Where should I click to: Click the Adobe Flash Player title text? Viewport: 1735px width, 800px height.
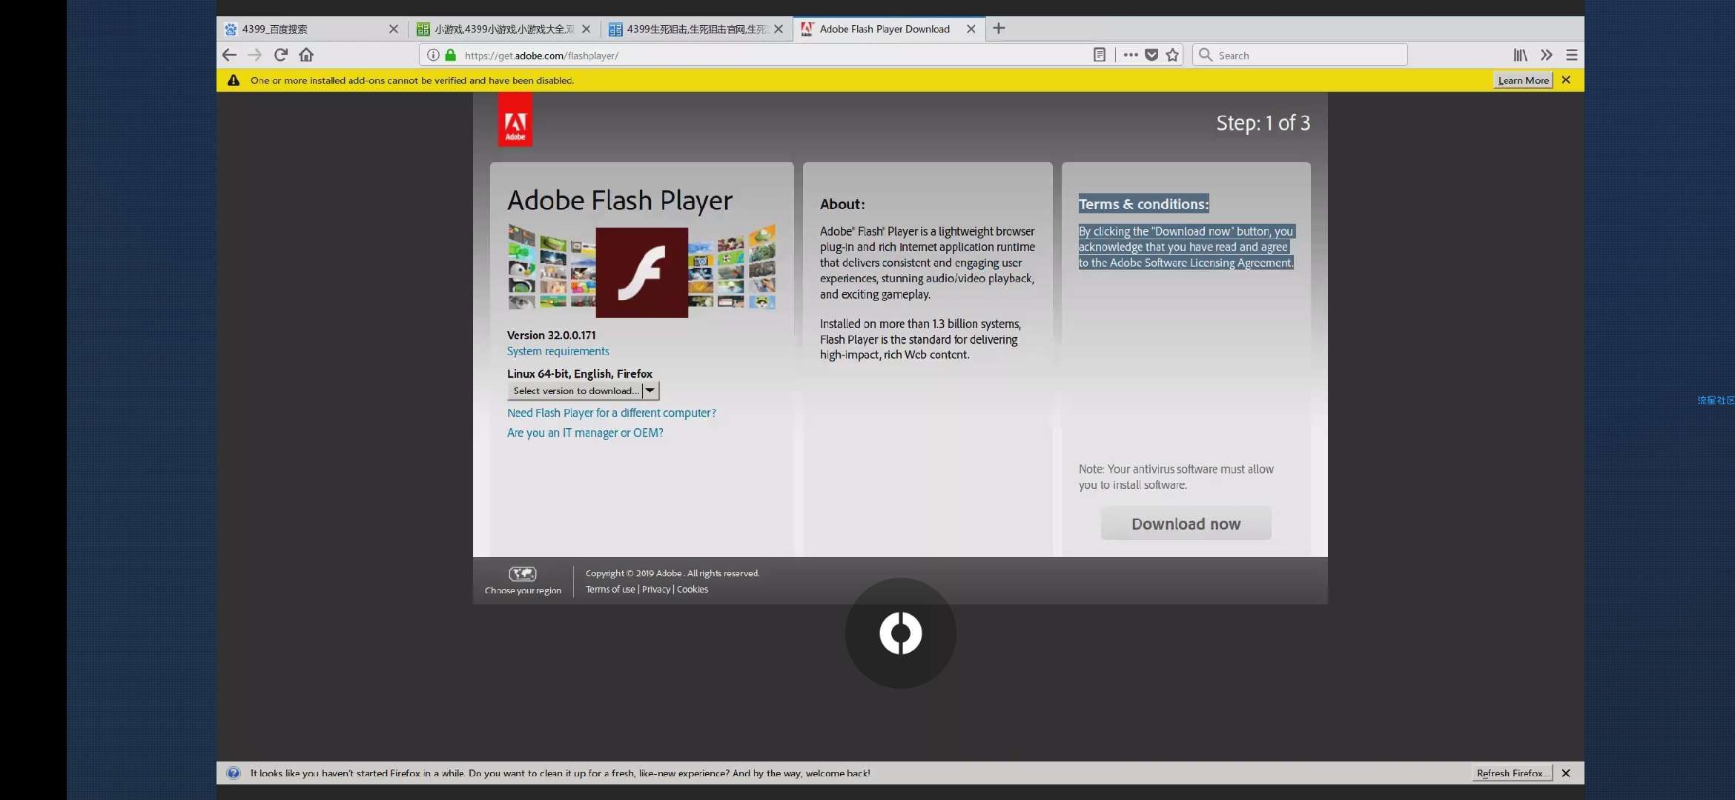coord(620,201)
